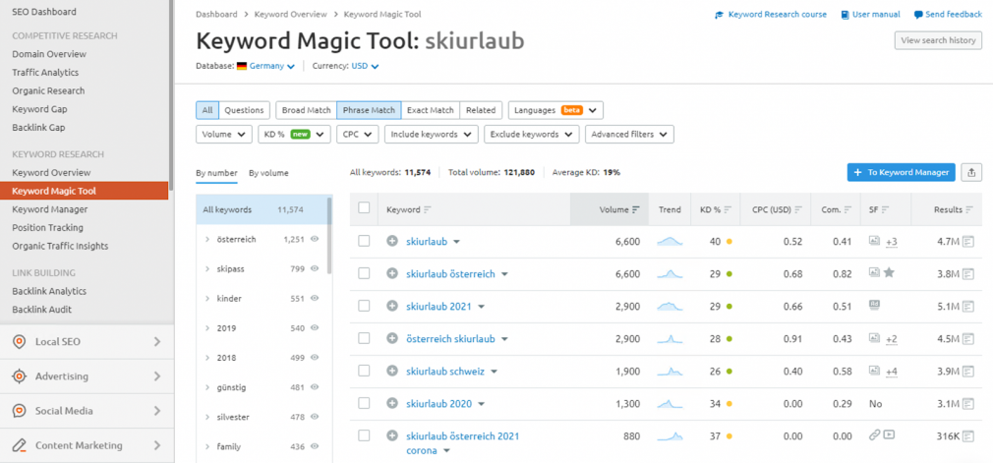Sort by CPC (USD) column icon
This screenshot has height=463, width=993.
tap(798, 209)
